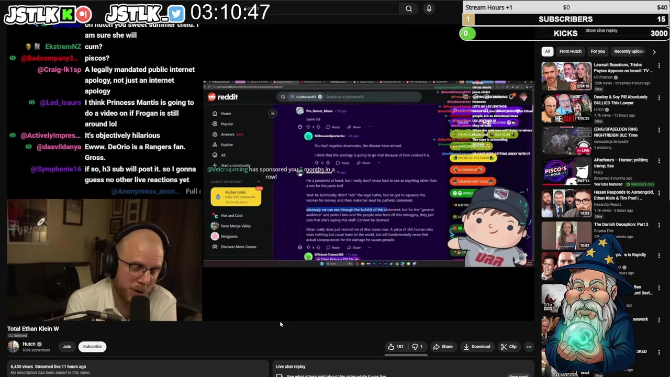Viewport: 670px width, 377px height.
Task: Open the Elden Ring Nightreign live stream thumbnail
Action: 566,140
